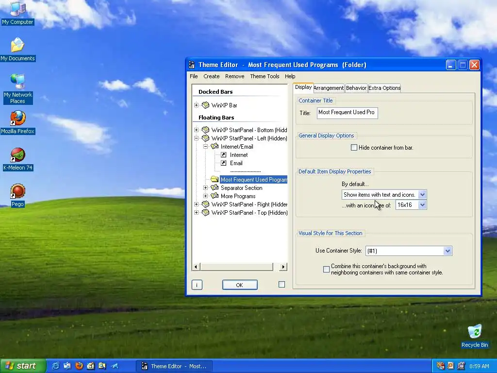Expand WinXP StartPanel - Top node
The width and height of the screenshot is (497, 373).
pyautogui.click(x=196, y=212)
